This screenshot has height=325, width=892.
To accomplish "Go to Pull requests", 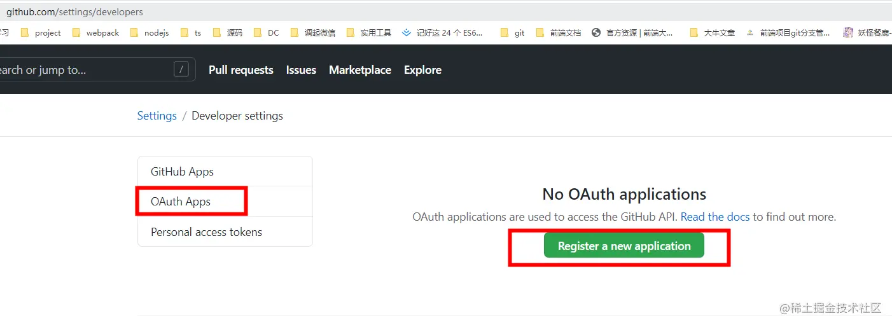I will pos(241,70).
